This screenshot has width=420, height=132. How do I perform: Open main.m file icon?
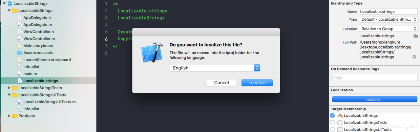(20, 74)
